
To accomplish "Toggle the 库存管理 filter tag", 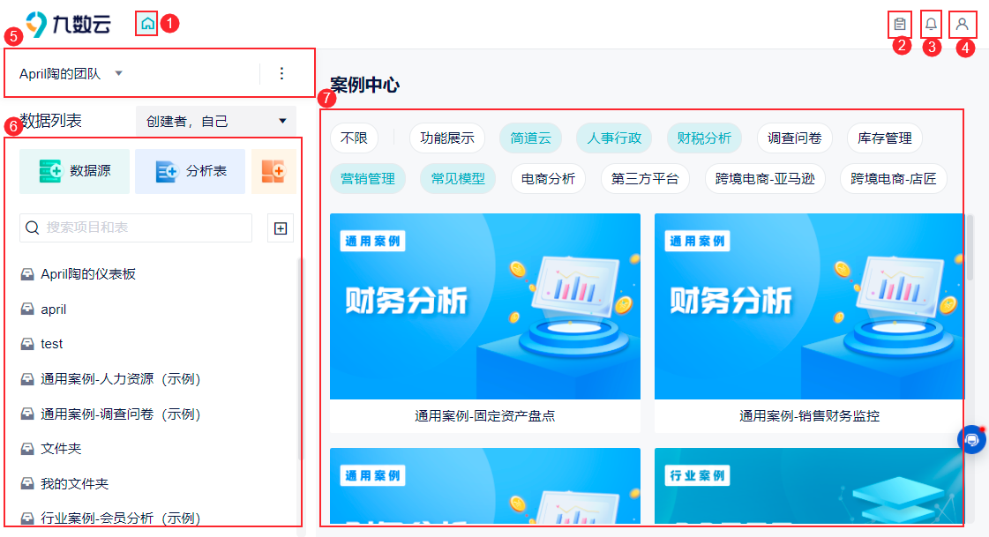I will click(x=884, y=138).
